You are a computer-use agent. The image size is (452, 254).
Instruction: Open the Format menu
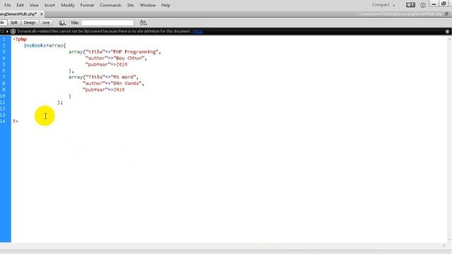click(87, 5)
